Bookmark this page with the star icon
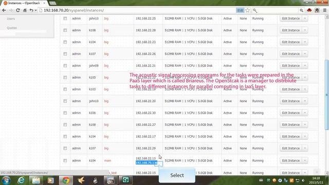The width and height of the screenshot is (329, 185). (x=248, y=10)
